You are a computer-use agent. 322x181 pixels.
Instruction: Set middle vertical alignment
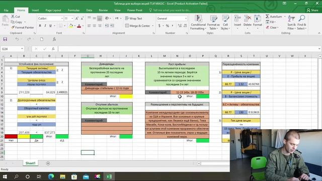94,19
